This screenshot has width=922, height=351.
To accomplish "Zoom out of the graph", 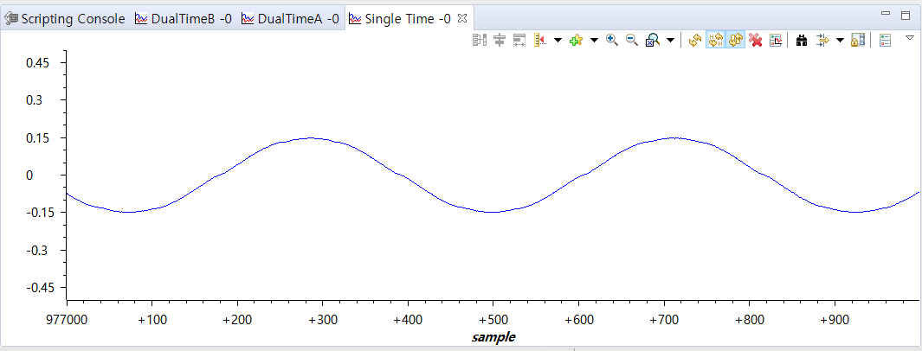I will point(632,40).
